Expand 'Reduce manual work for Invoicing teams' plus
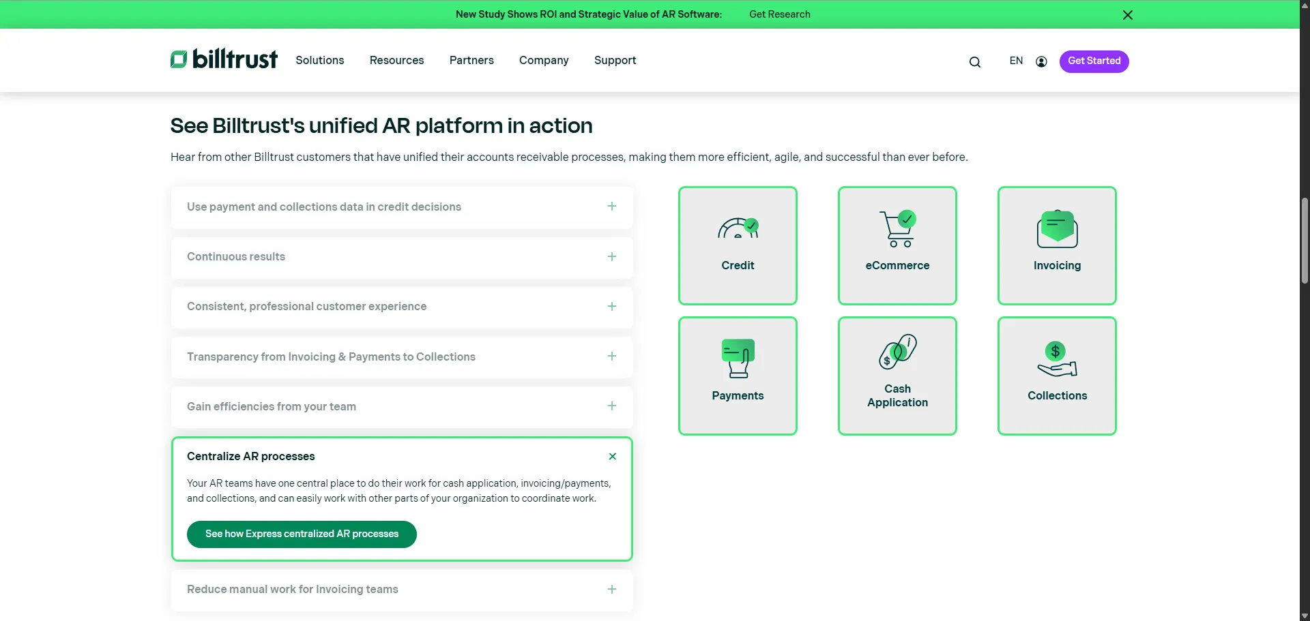This screenshot has height=621, width=1310. point(612,590)
